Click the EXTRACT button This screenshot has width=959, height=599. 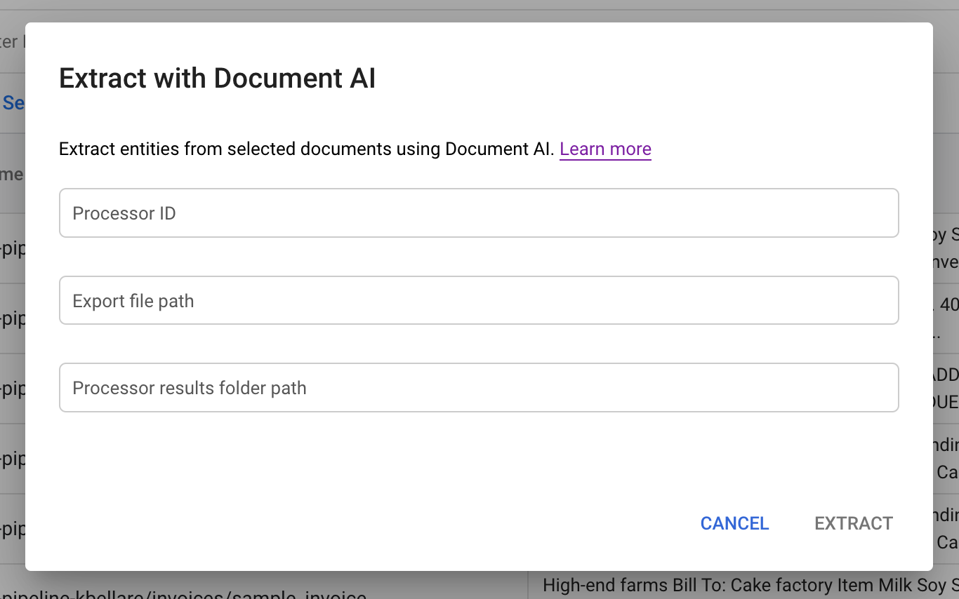click(853, 523)
